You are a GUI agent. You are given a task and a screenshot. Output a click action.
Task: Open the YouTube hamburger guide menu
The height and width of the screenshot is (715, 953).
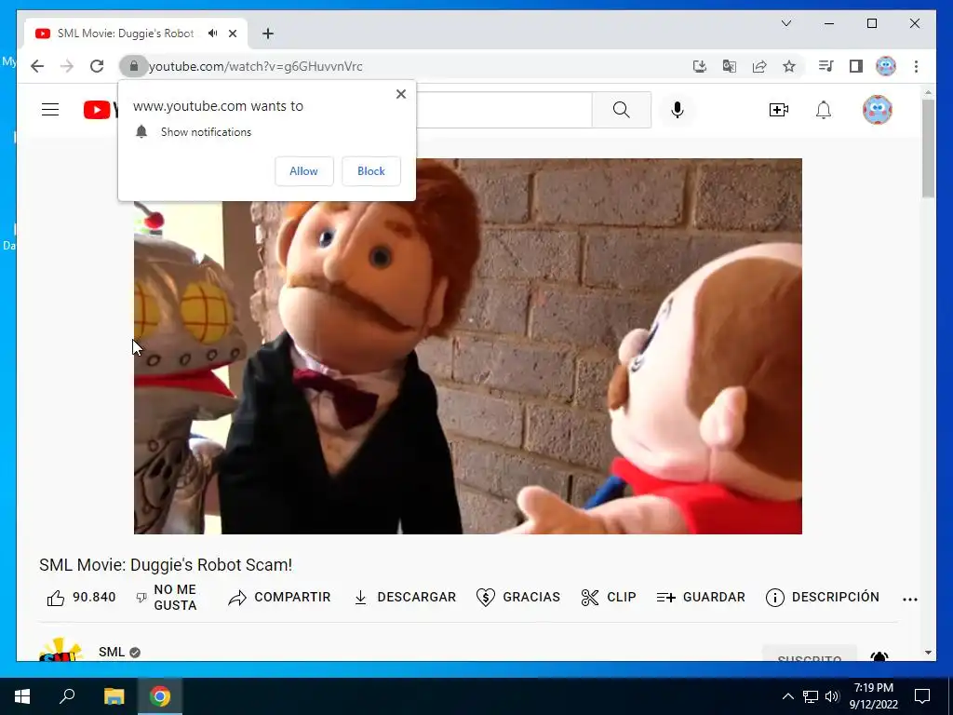50,110
